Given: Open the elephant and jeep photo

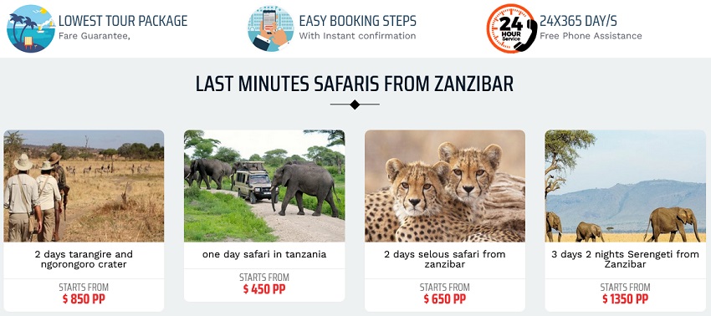Looking at the screenshot, I should pos(264,186).
